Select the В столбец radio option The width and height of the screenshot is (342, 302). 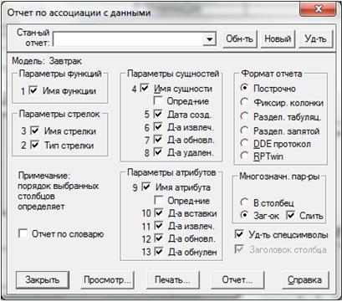point(244,202)
